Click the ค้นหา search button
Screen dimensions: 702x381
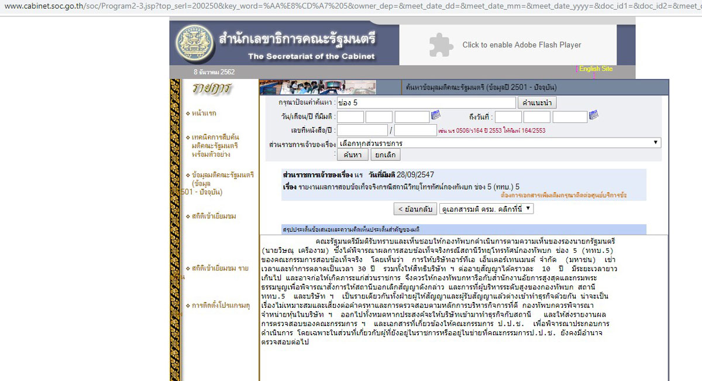pos(353,155)
